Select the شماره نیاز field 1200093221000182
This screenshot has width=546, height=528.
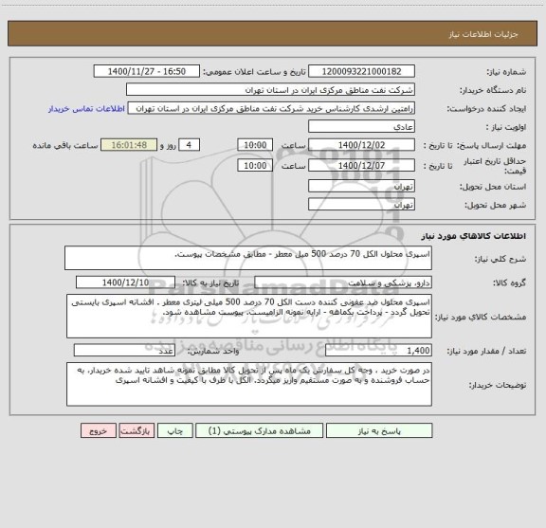point(361,71)
